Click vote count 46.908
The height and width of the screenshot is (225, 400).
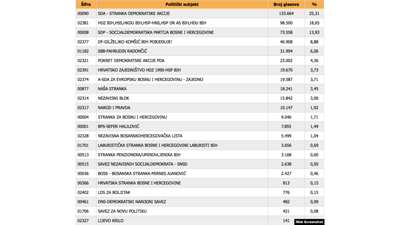pyautogui.click(x=286, y=42)
